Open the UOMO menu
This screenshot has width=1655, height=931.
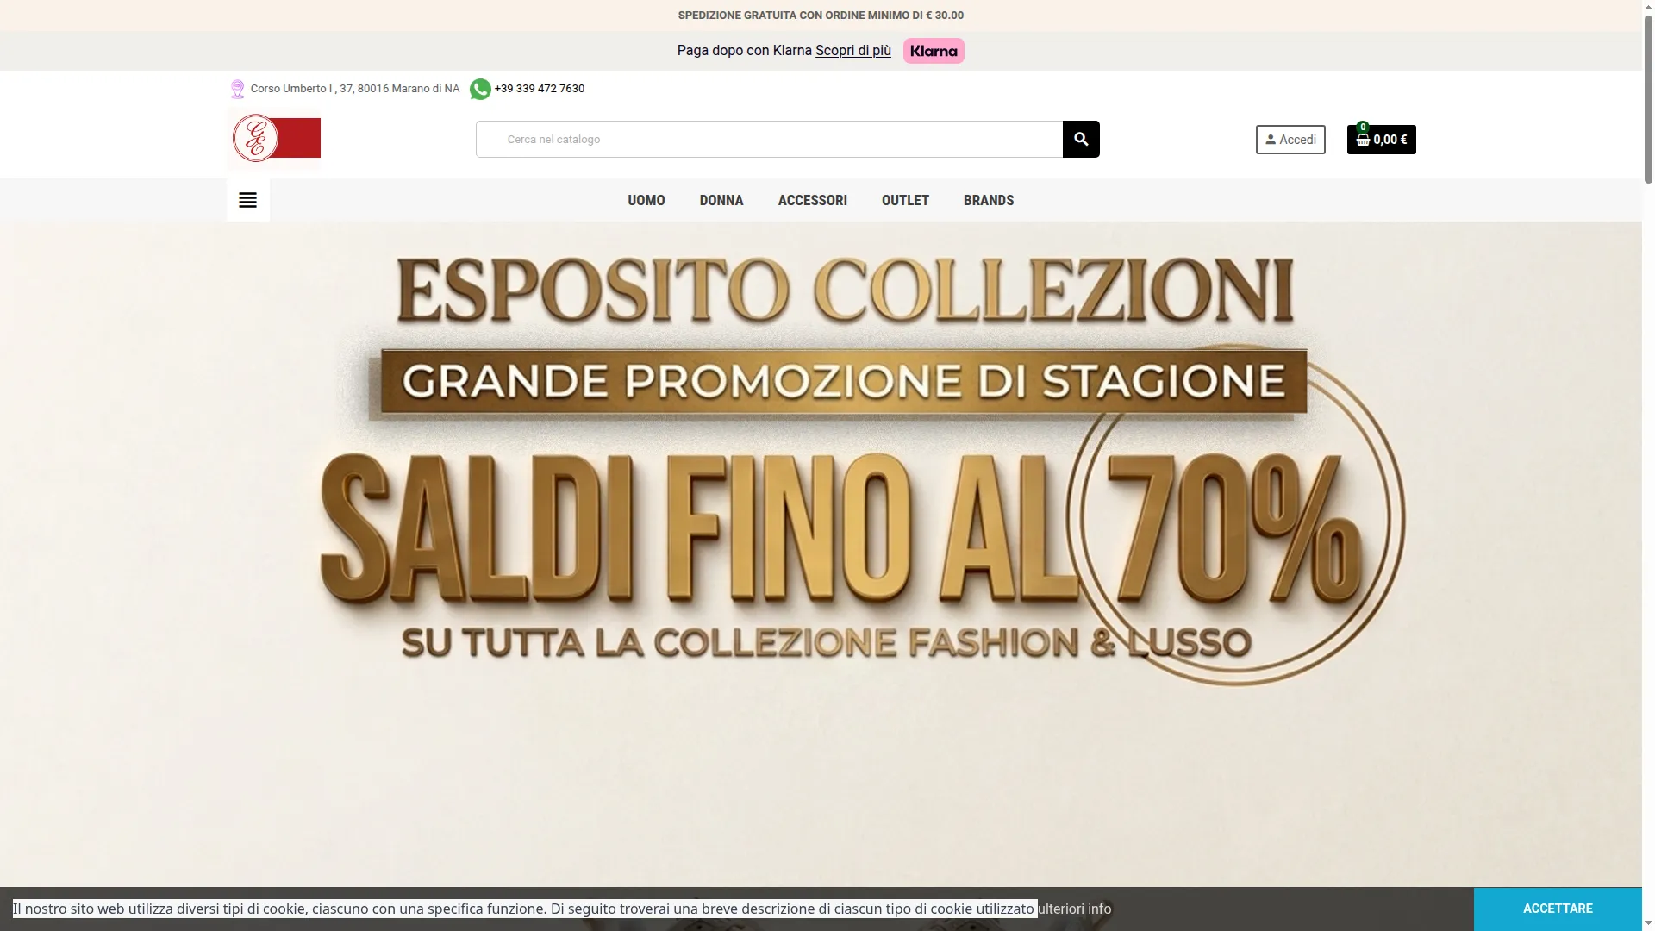point(646,200)
